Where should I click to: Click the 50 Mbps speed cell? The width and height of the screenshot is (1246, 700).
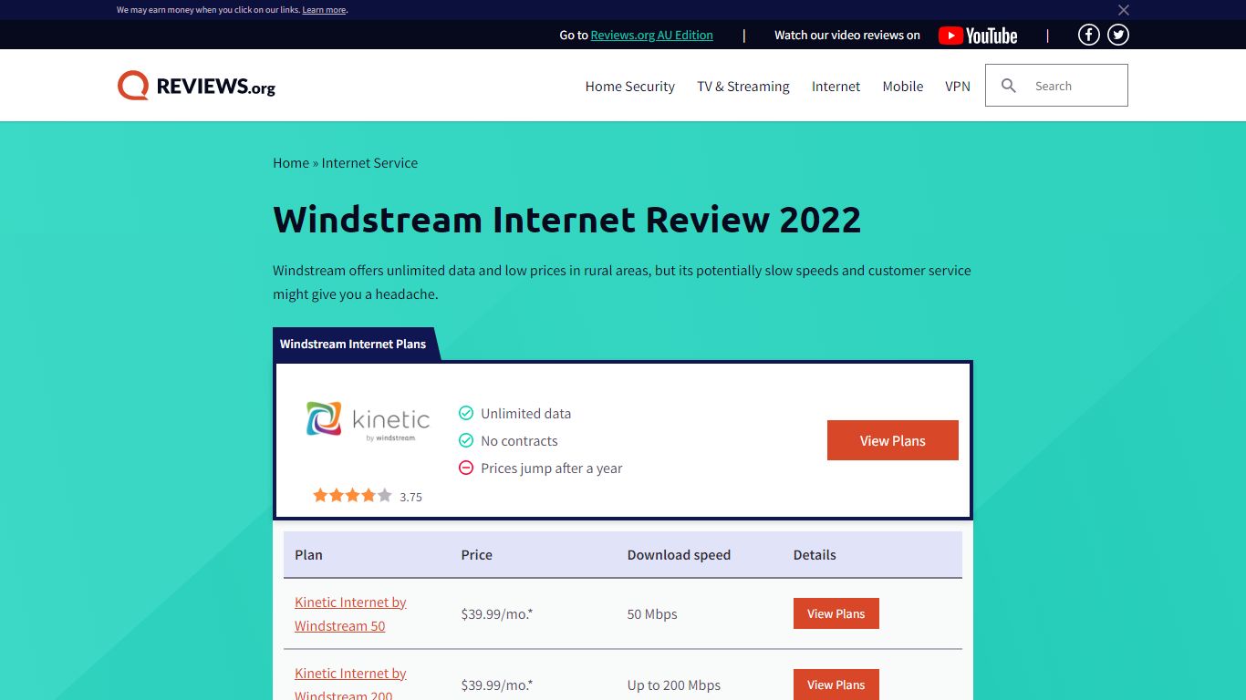tap(652, 613)
